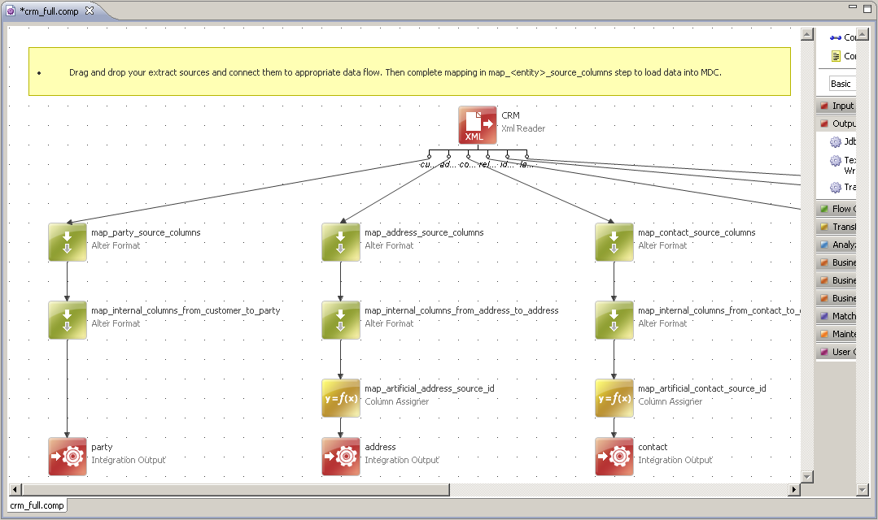Select the map_artificial_contact_source_id Column Assigner icon
The width and height of the screenshot is (878, 520).
[614, 398]
